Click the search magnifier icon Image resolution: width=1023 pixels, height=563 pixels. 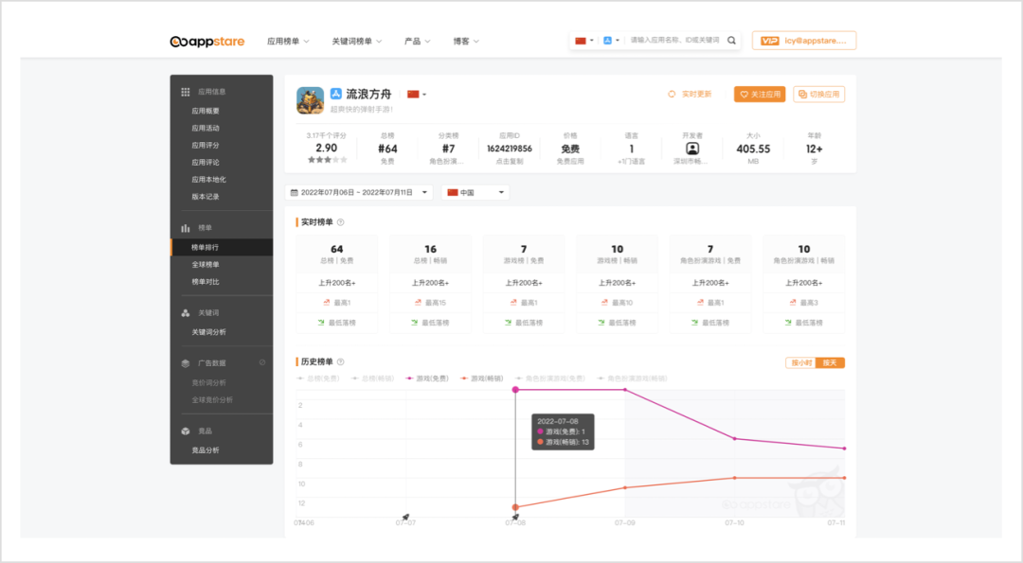(731, 41)
